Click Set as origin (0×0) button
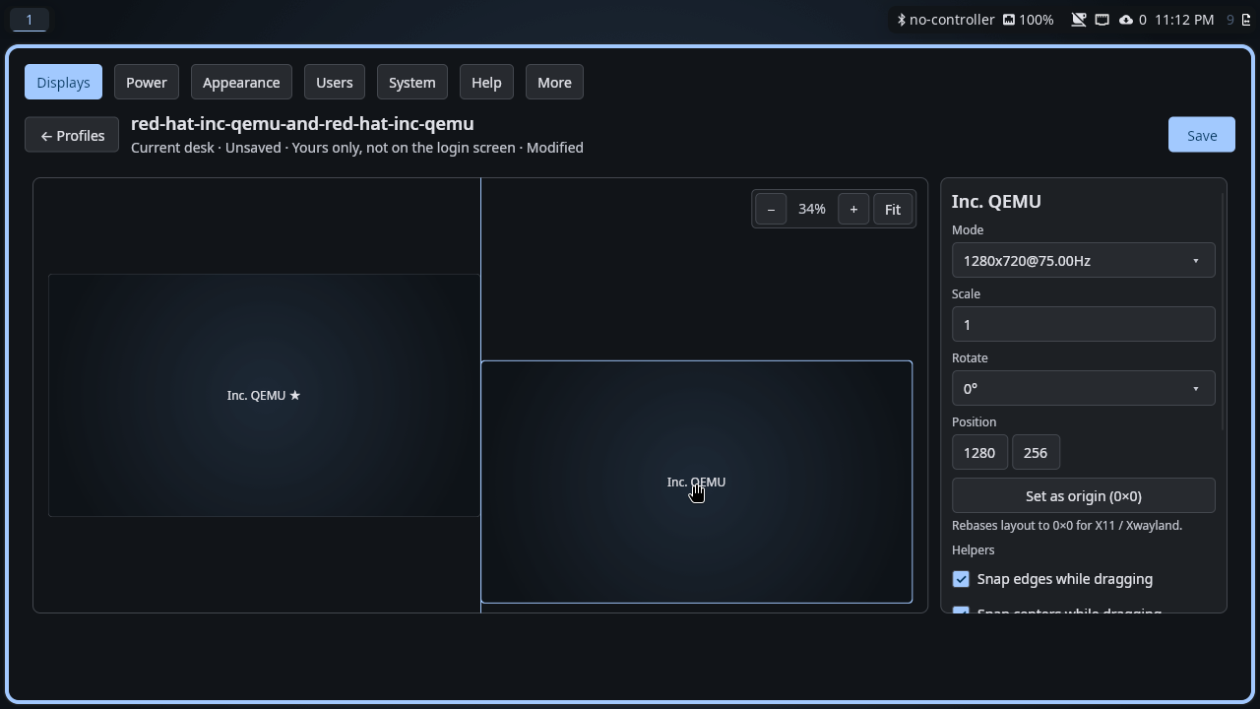The width and height of the screenshot is (1260, 709). [x=1083, y=496]
